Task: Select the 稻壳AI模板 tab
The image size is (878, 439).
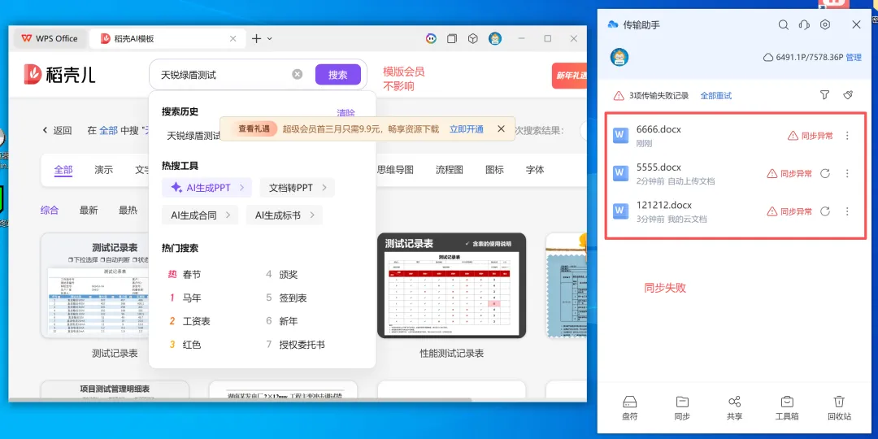Action: click(167, 39)
